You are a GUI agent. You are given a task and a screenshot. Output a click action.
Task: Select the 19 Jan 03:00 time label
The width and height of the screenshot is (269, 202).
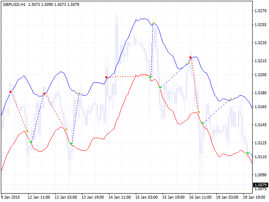[227, 197]
